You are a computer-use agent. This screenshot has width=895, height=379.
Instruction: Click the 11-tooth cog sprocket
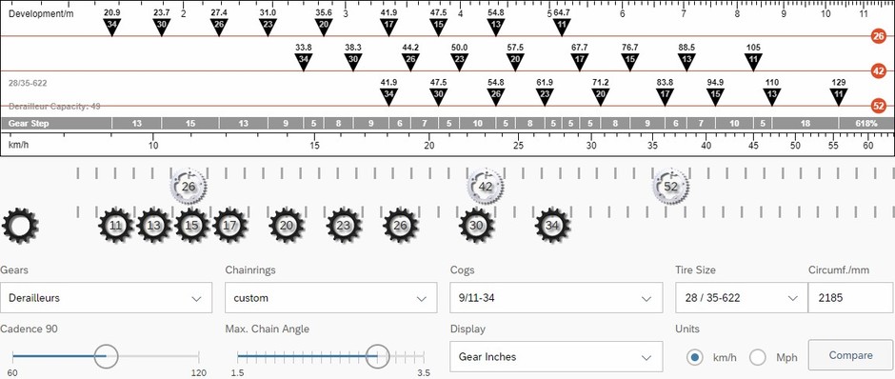[x=116, y=226]
